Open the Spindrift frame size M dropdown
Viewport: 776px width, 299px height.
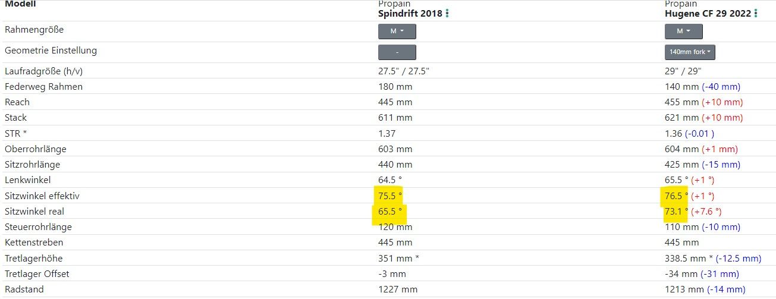(x=397, y=32)
